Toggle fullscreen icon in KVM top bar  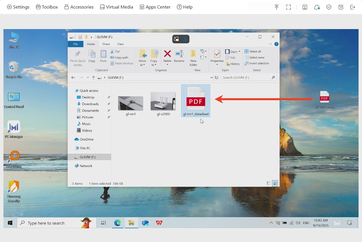pos(289,7)
